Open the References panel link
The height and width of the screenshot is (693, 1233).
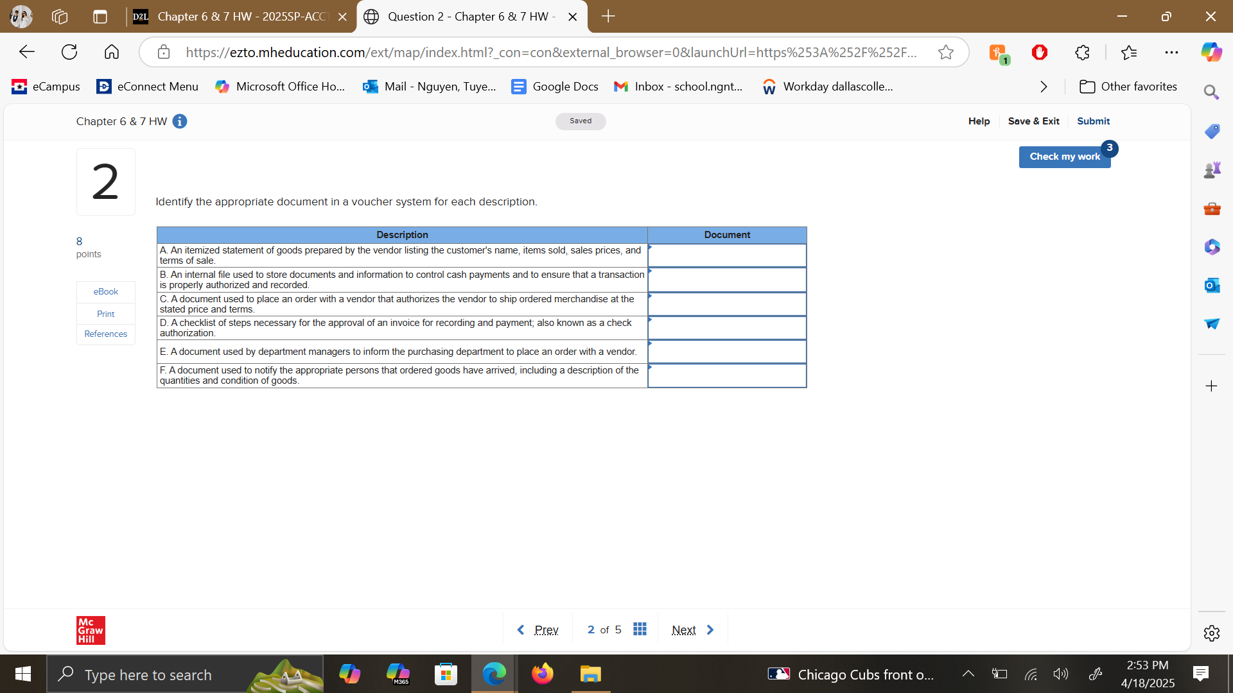[105, 334]
